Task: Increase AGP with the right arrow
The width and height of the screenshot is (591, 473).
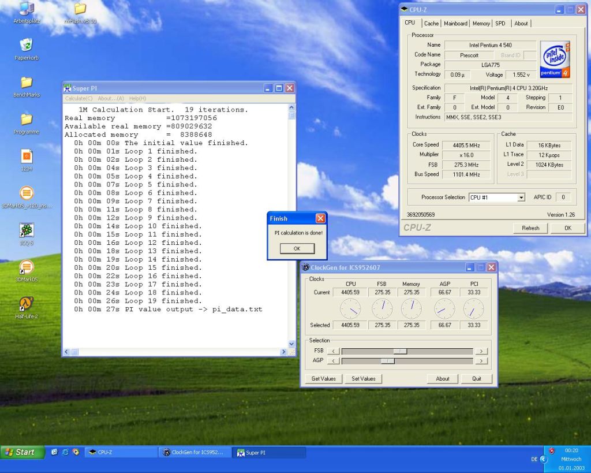Action: pyautogui.click(x=481, y=361)
